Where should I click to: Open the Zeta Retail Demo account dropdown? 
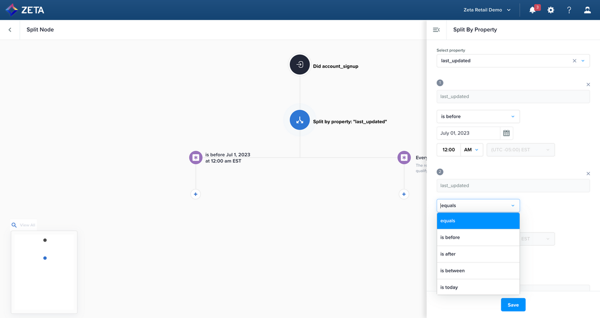[487, 10]
